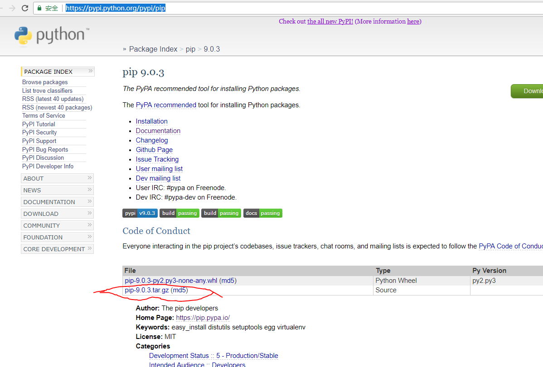Open PyPI Support page
Image resolution: width=543 pixels, height=367 pixels.
[x=39, y=141]
